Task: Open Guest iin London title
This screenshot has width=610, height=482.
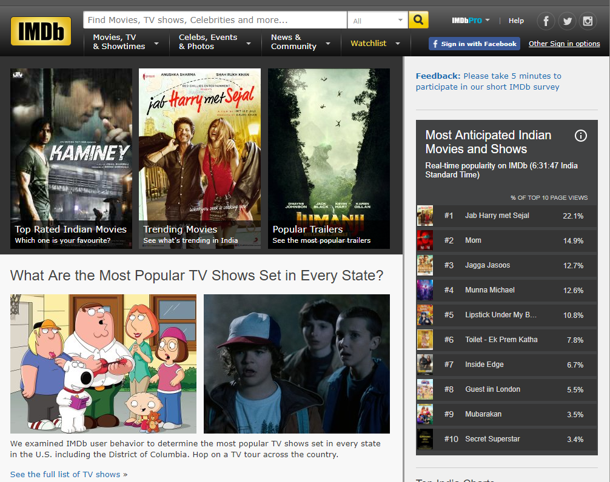Action: tap(492, 389)
